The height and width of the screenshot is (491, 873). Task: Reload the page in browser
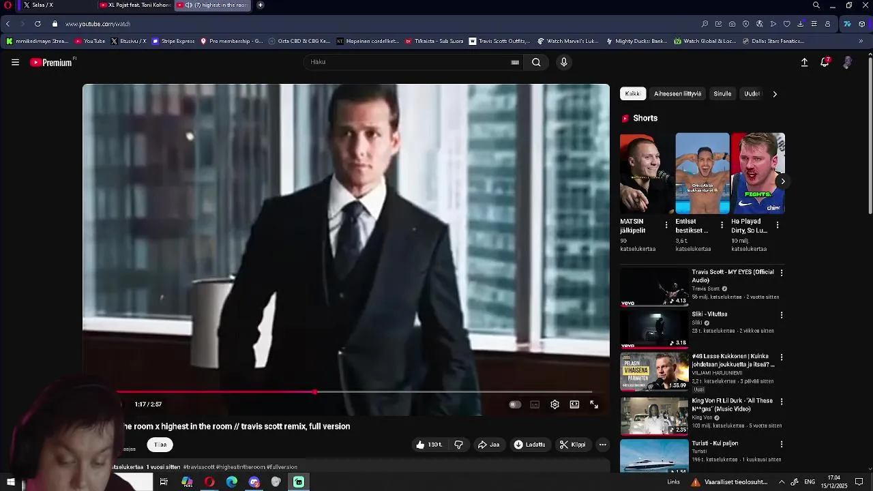(38, 24)
